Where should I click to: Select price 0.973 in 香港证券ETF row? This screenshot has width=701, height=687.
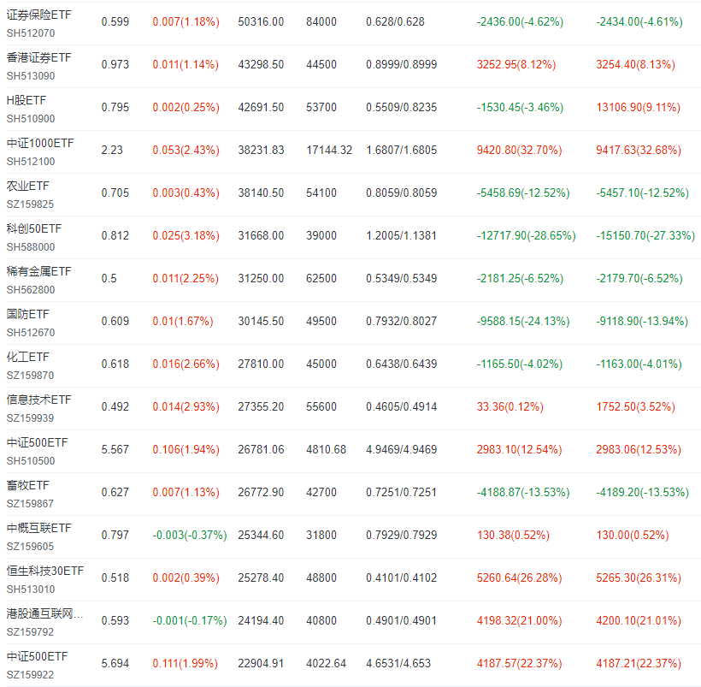115,64
